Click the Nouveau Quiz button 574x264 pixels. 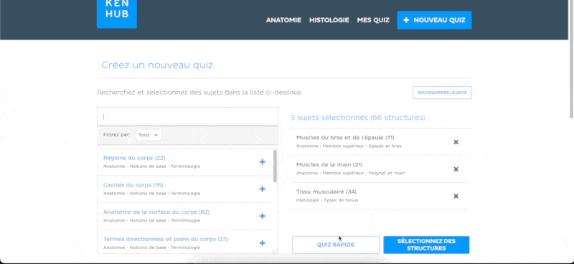click(435, 20)
